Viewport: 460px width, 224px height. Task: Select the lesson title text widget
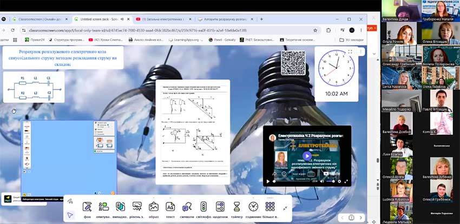(63, 57)
